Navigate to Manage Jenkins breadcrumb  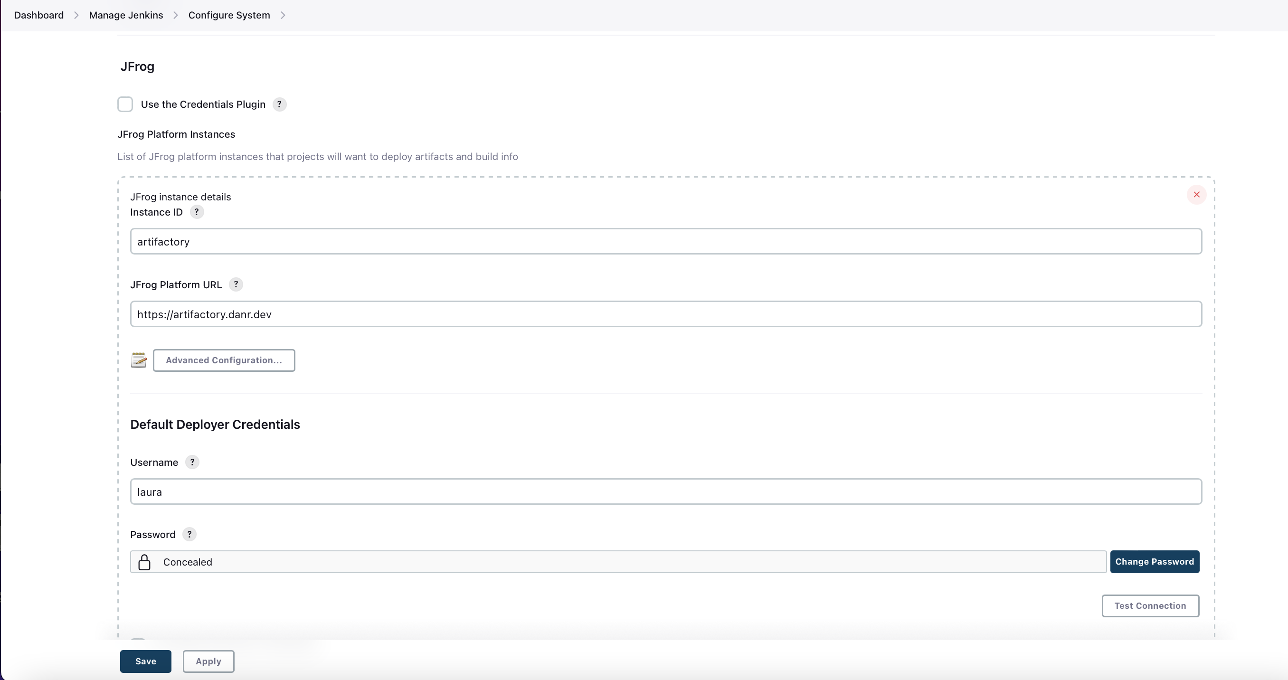point(126,15)
